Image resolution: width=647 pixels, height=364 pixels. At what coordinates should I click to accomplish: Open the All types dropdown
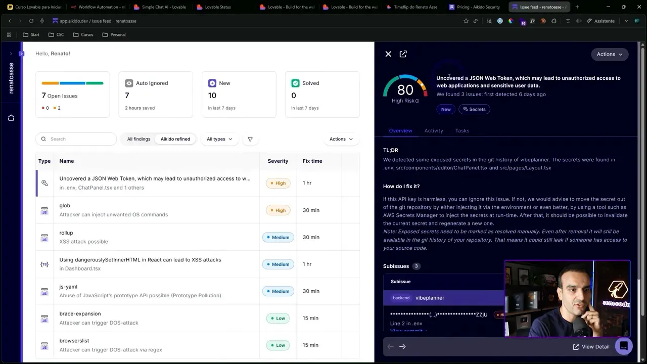coord(219,139)
